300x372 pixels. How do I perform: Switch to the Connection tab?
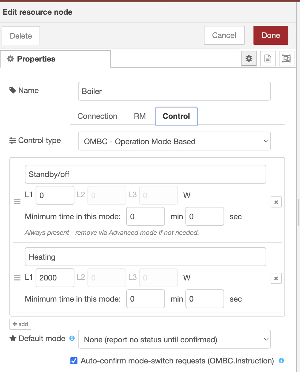click(x=97, y=116)
